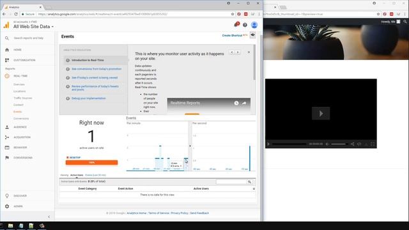Click the Create Shortcut link
The image size is (409, 230).
click(x=232, y=36)
